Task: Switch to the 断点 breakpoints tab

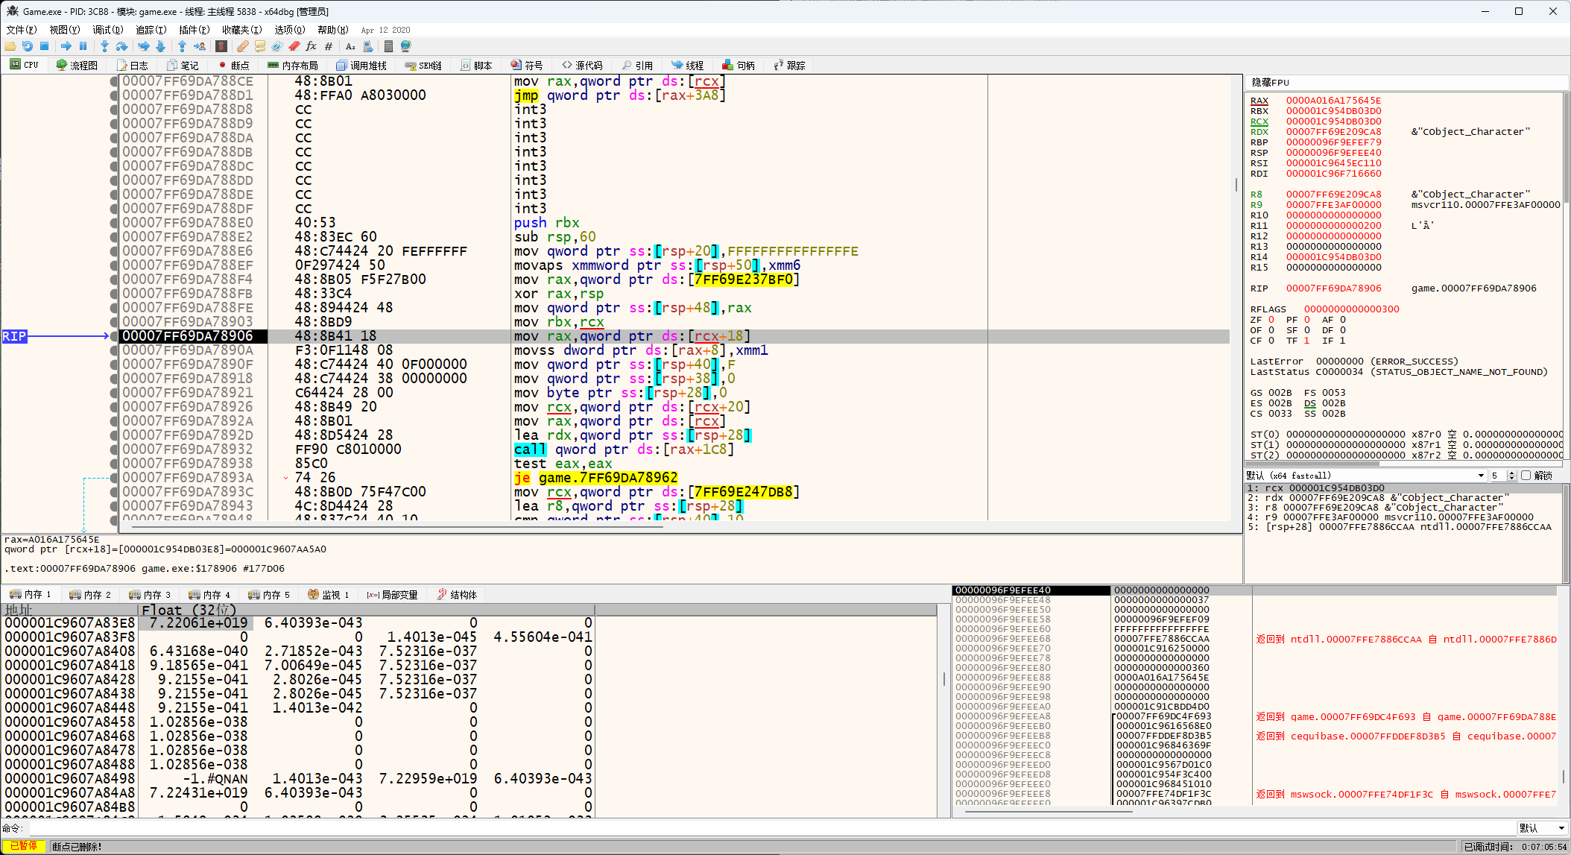Action: tap(234, 66)
